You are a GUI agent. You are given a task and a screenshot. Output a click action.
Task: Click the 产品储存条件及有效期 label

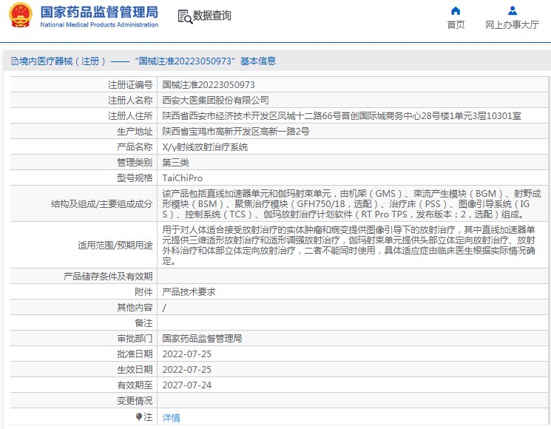[x=108, y=277]
